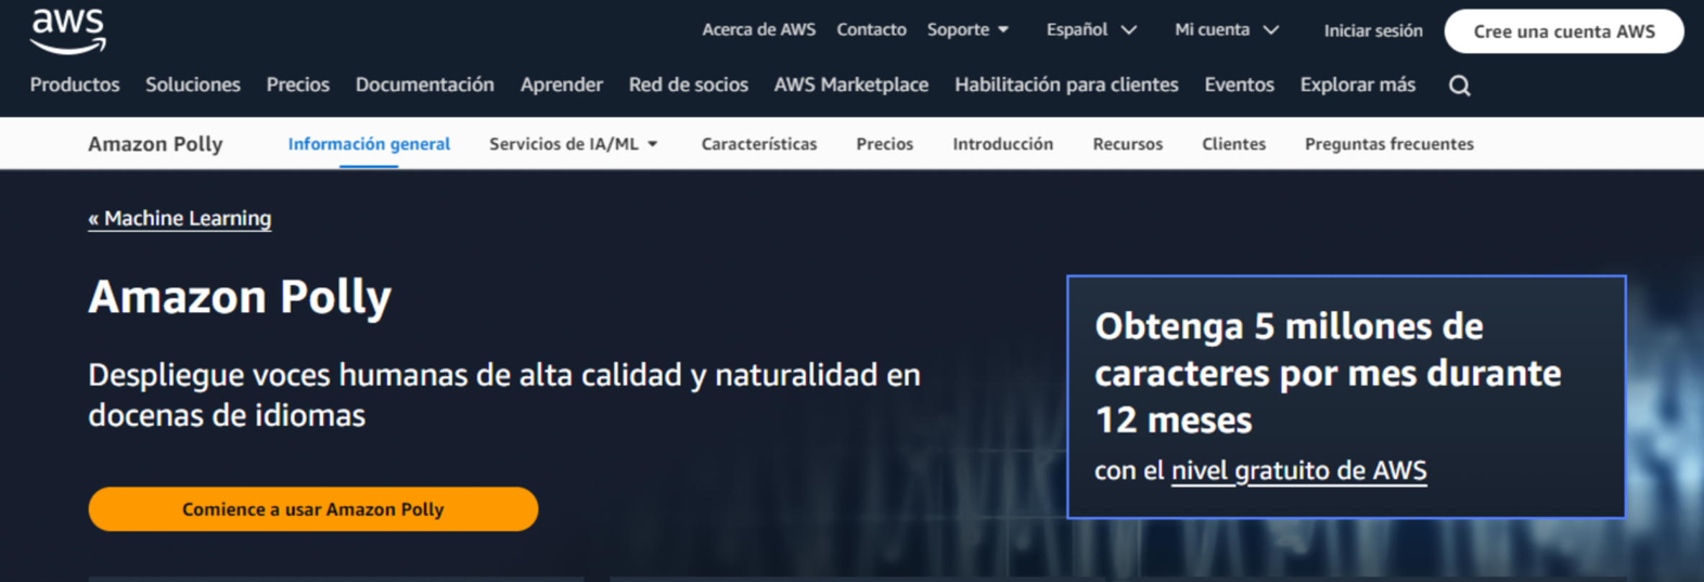The image size is (1704, 582).
Task: Select the Información general tab
Action: (369, 144)
